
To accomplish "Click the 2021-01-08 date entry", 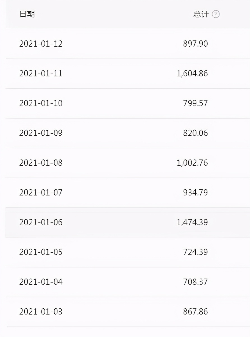I will point(41,163).
